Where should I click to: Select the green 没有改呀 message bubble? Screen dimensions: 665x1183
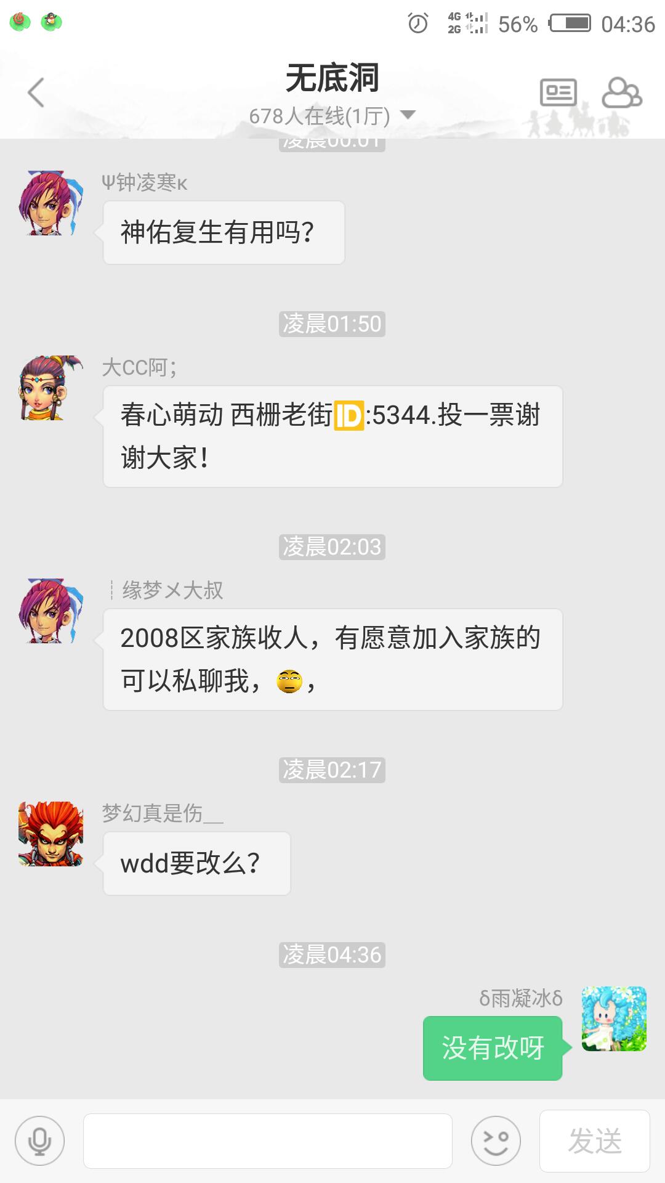(x=493, y=1048)
